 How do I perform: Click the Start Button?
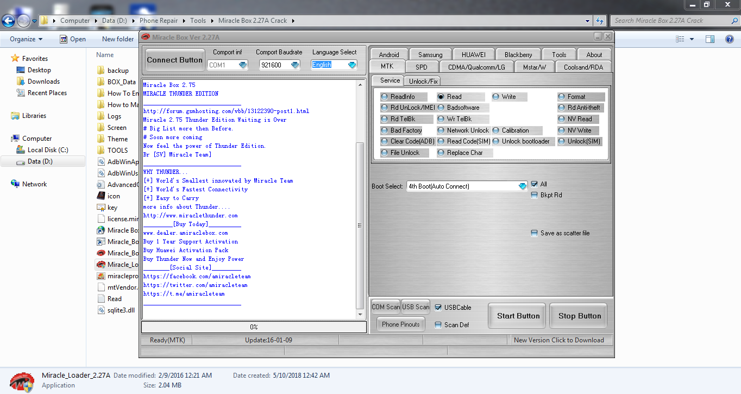[518, 316]
